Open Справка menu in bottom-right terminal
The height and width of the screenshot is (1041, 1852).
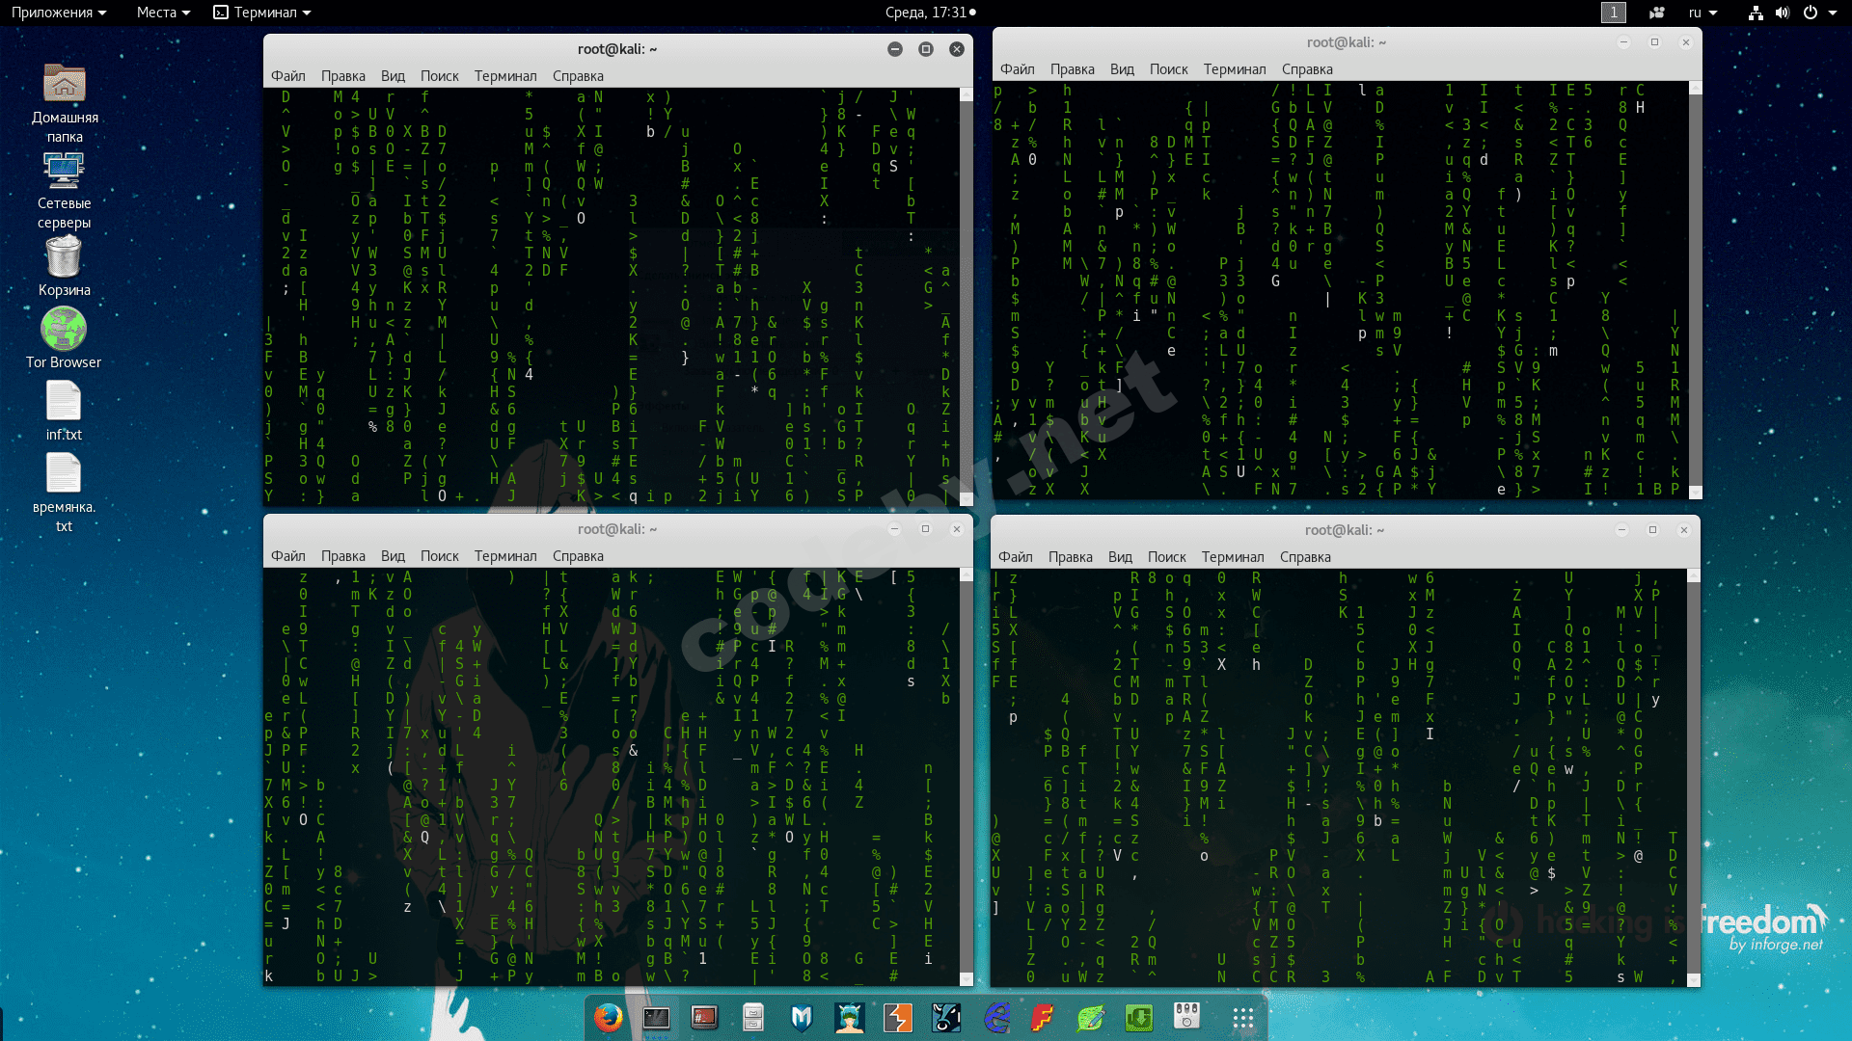point(1305,557)
